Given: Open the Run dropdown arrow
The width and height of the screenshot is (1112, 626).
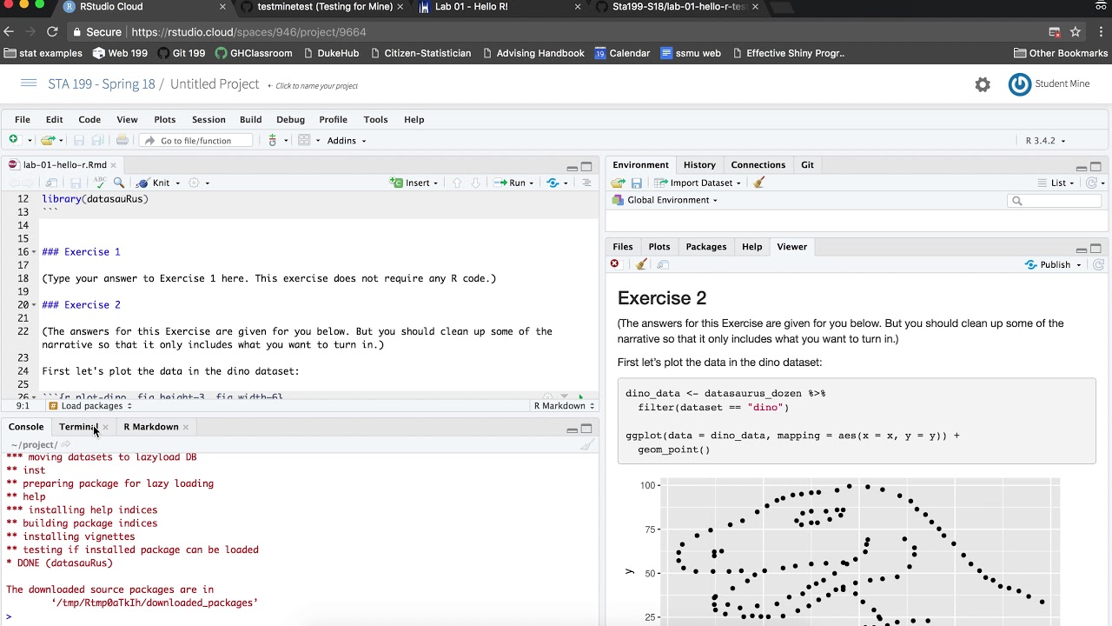Looking at the screenshot, I should pyautogui.click(x=532, y=183).
